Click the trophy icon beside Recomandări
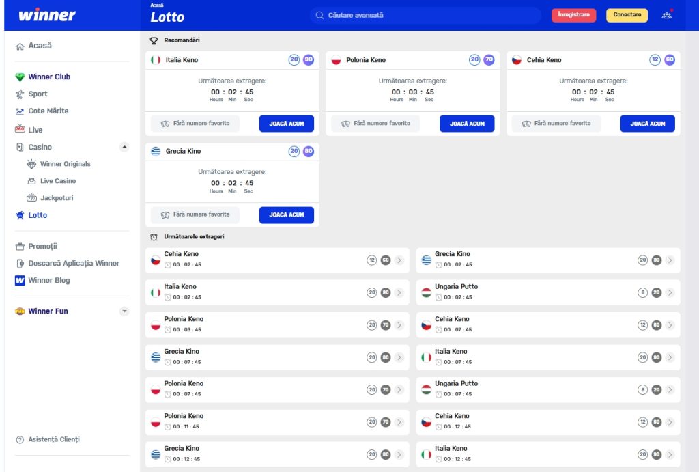The image size is (699, 472). point(154,40)
